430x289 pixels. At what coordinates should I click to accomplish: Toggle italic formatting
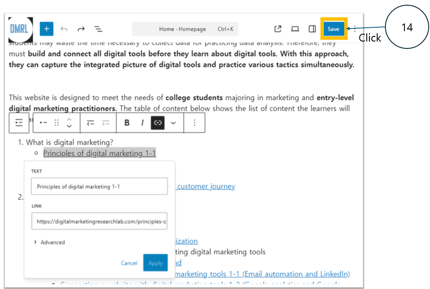142,123
